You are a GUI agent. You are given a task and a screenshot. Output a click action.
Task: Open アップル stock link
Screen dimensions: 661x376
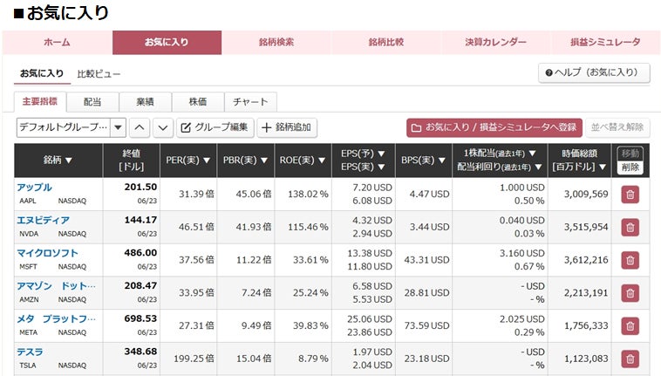(35, 188)
